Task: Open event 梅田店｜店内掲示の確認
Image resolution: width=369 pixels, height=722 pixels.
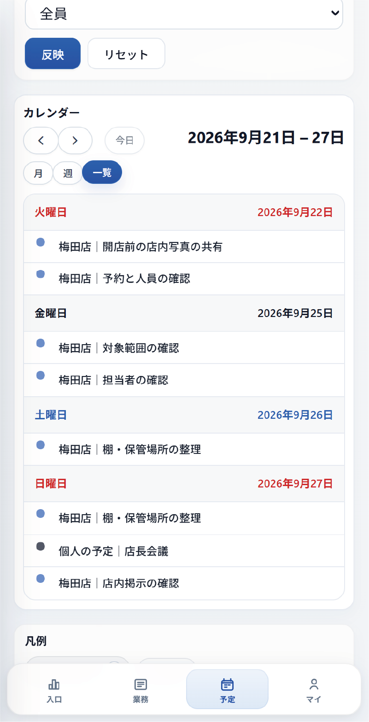Action: pos(184,583)
